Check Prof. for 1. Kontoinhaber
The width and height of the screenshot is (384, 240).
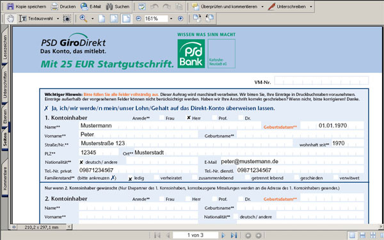coord(214,118)
